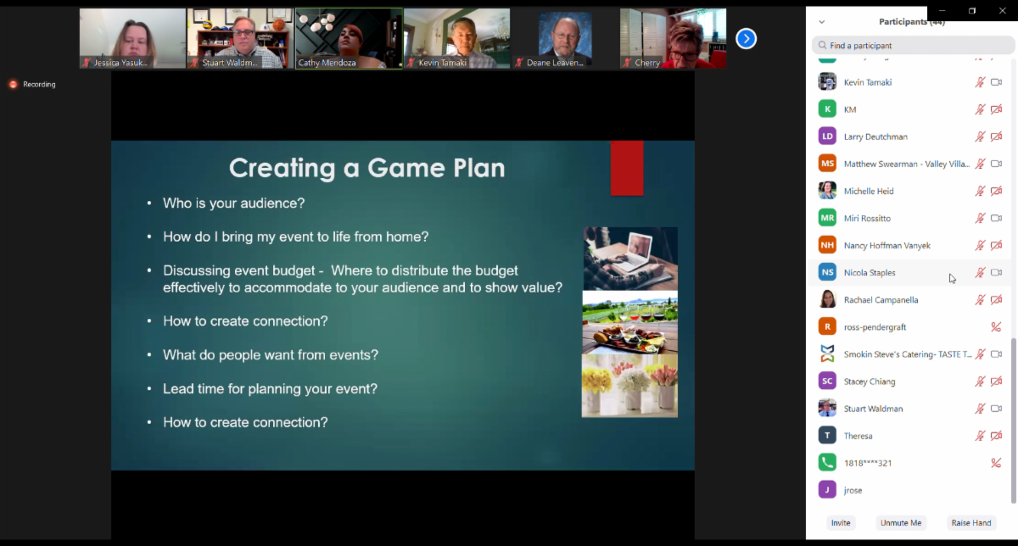This screenshot has height=546, width=1018.
Task: Click the orange R avatar for ross-pendergraft
Action: click(827, 326)
